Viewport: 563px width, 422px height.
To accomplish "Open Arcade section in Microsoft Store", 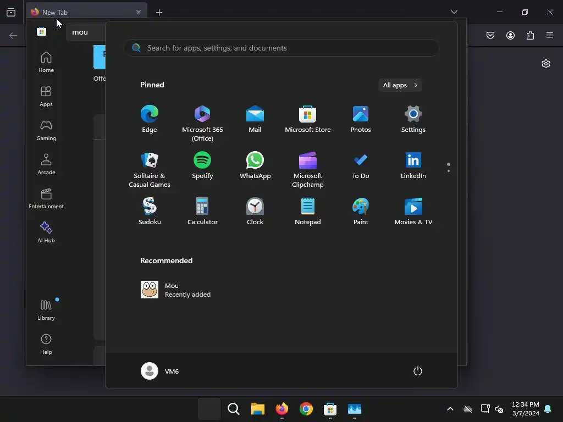I will click(46, 164).
